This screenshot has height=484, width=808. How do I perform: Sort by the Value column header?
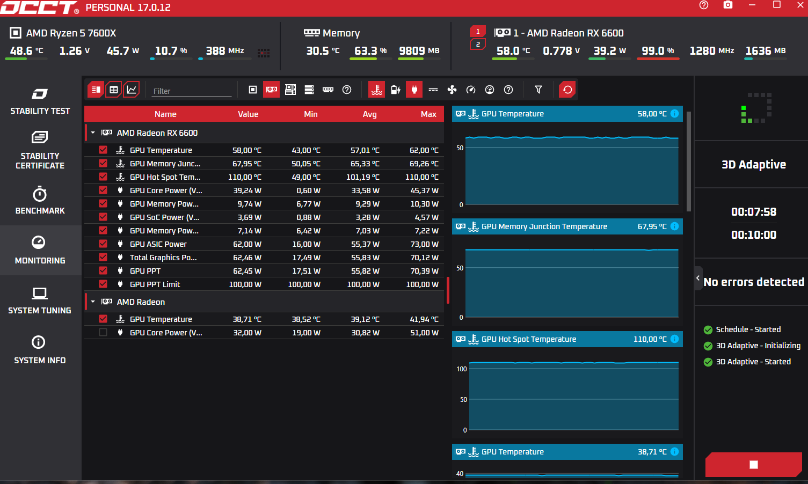(x=248, y=114)
